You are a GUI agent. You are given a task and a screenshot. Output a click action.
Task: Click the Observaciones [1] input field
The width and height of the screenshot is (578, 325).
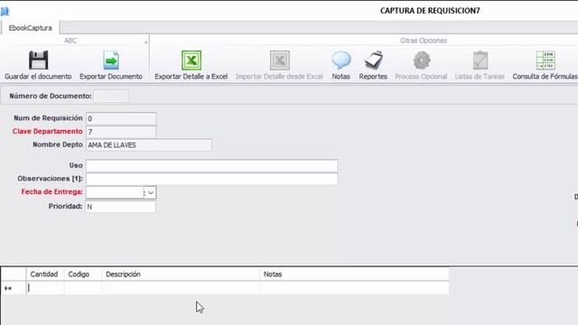click(x=212, y=179)
